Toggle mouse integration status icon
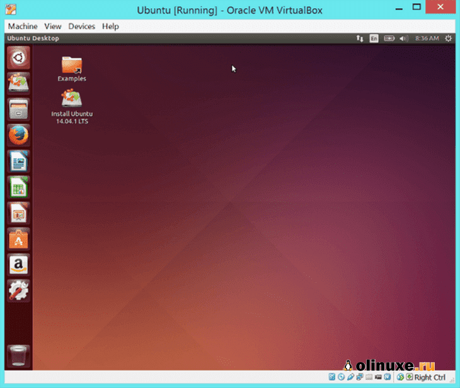This screenshot has height=388, width=460. (400, 377)
